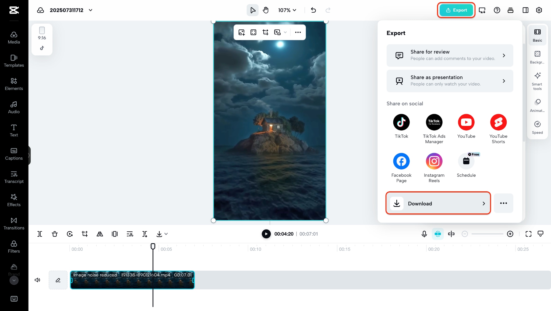Mute the video track audio
This screenshot has width=551, height=311.
pyautogui.click(x=37, y=280)
